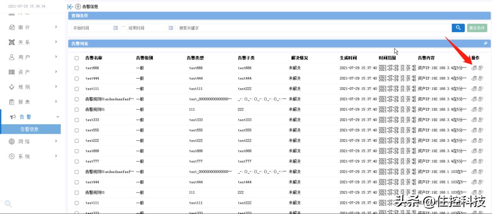Click the faded magnifier icon at sidebar bottom
Image resolution: width=492 pixels, height=214 pixels.
8,204
